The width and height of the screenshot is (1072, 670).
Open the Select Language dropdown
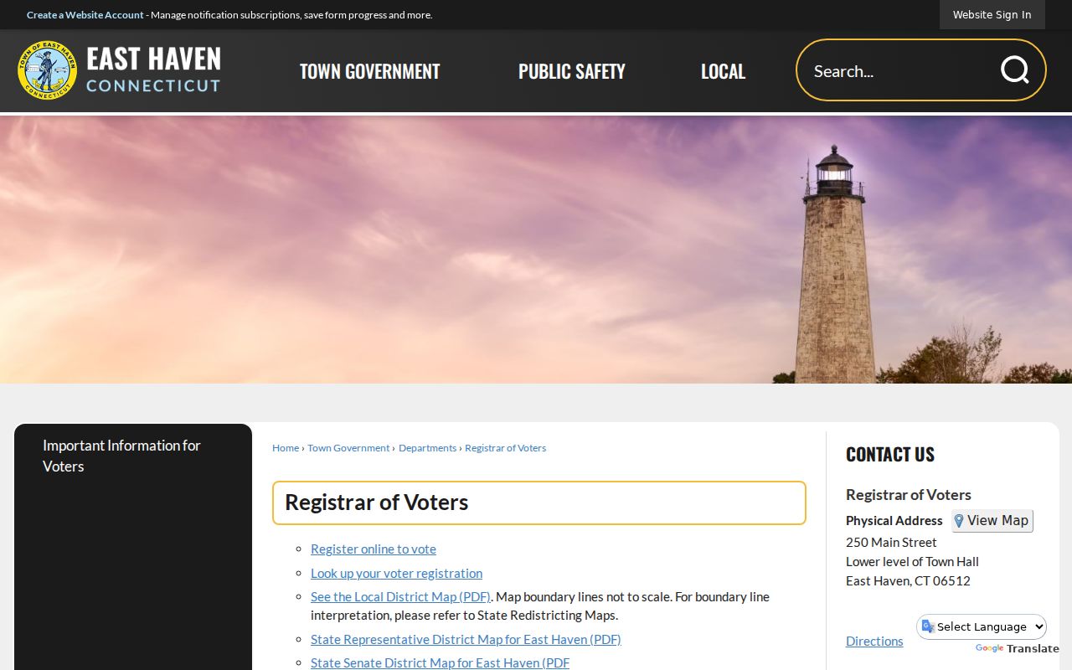982,626
